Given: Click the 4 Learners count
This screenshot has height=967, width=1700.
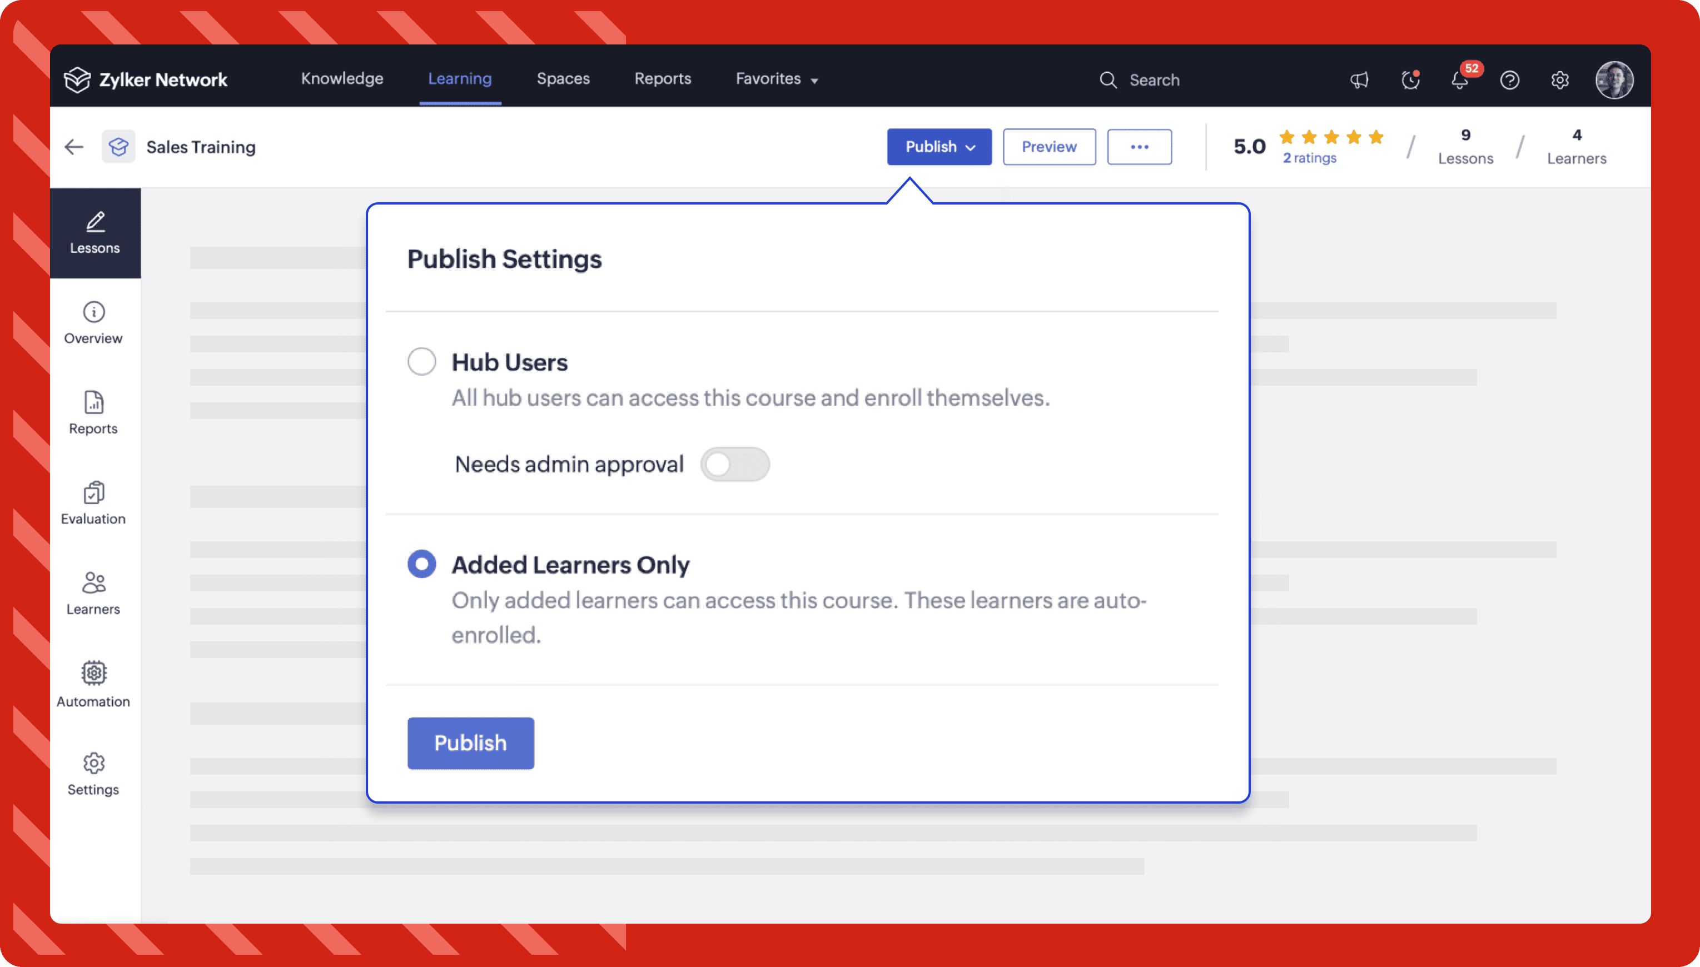Looking at the screenshot, I should click(x=1577, y=147).
